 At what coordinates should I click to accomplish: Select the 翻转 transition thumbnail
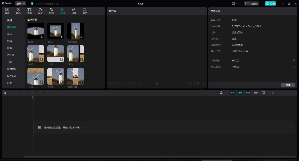56,31
